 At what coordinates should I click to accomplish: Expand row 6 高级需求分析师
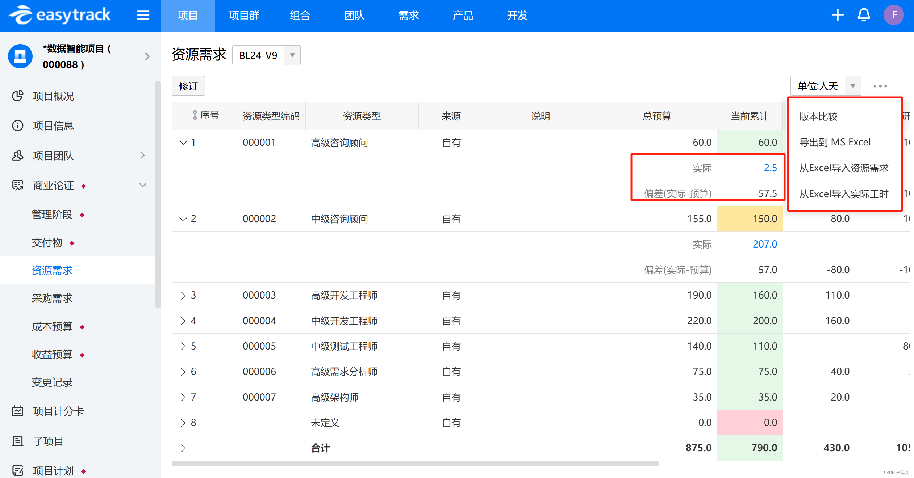[183, 372]
